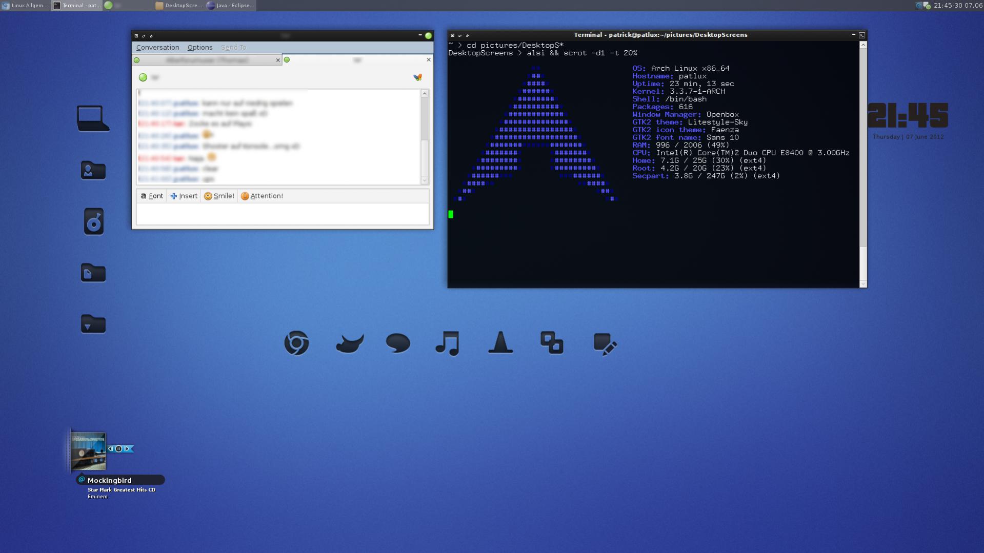The image size is (984, 553).
Task: Pause the Mockingbird track playback
Action: (118, 449)
